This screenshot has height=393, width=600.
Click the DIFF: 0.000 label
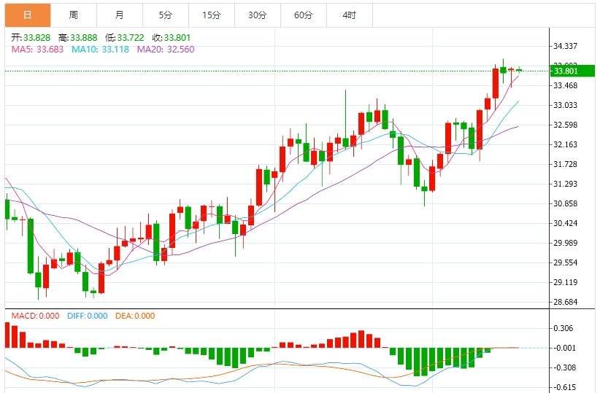click(x=88, y=316)
